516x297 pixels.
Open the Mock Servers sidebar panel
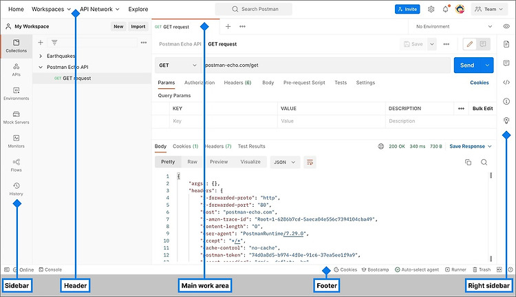[x=16, y=117]
